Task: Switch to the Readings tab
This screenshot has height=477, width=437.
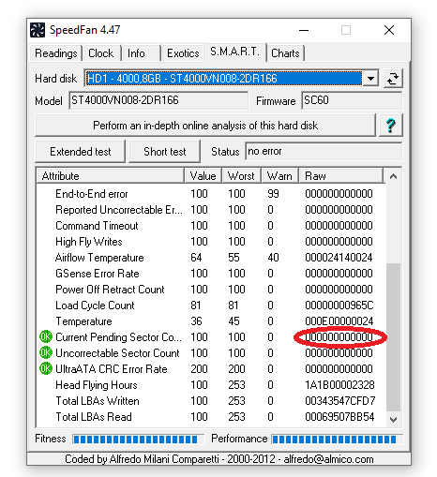Action: (x=56, y=53)
